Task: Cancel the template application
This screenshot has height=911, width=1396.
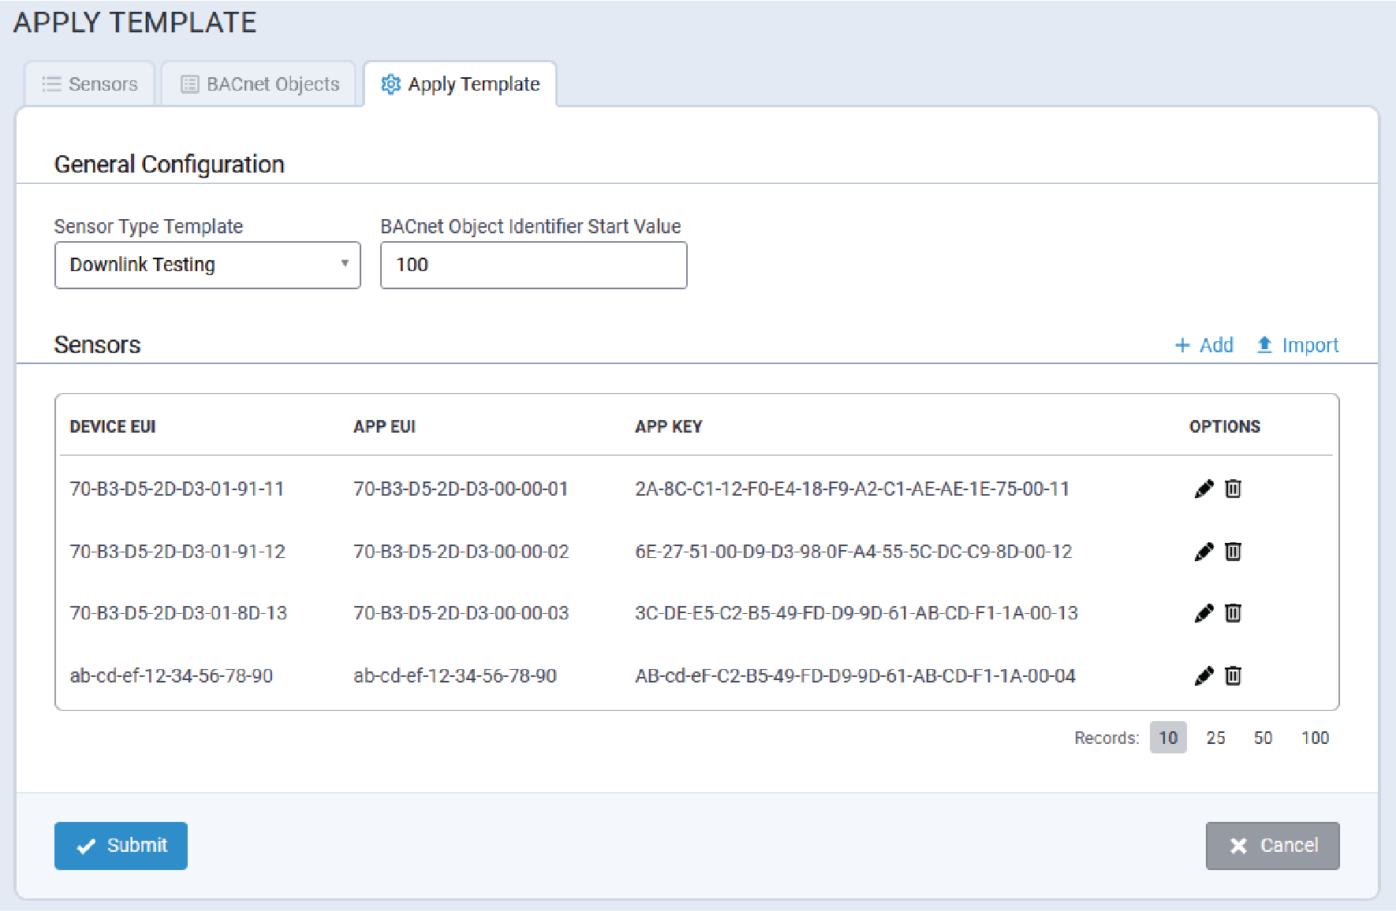Action: [1272, 846]
